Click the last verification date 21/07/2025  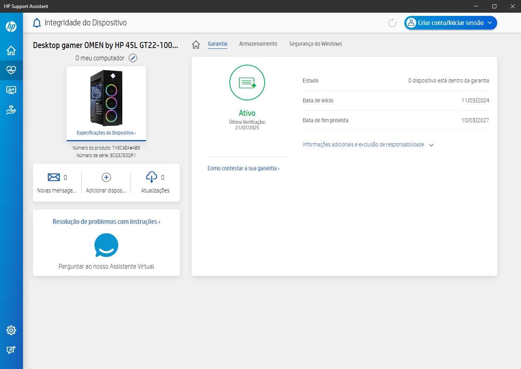pyautogui.click(x=247, y=128)
